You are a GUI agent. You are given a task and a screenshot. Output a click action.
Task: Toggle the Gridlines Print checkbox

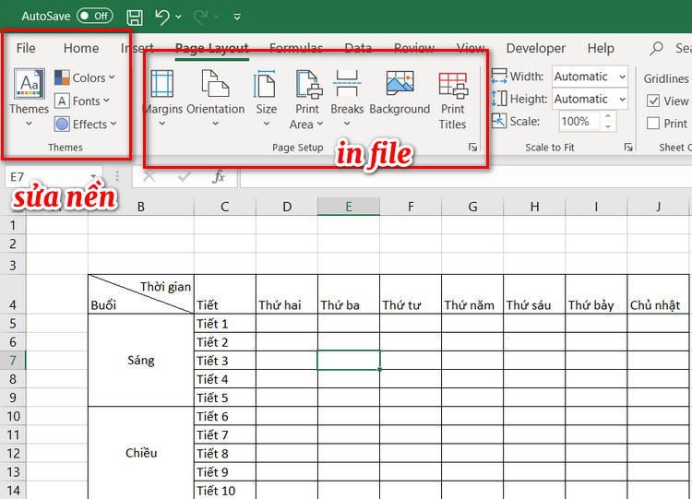653,123
